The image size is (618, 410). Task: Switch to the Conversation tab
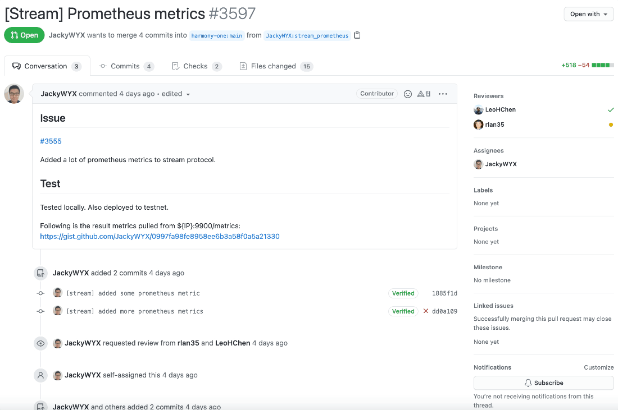(x=47, y=66)
